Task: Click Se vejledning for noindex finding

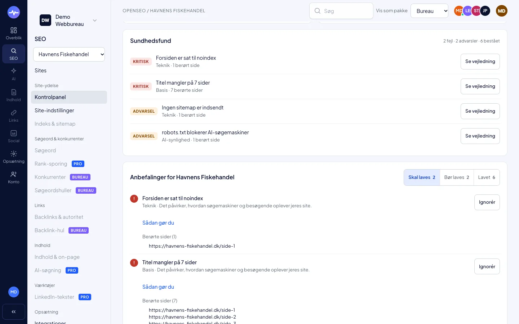Action: 480,62
